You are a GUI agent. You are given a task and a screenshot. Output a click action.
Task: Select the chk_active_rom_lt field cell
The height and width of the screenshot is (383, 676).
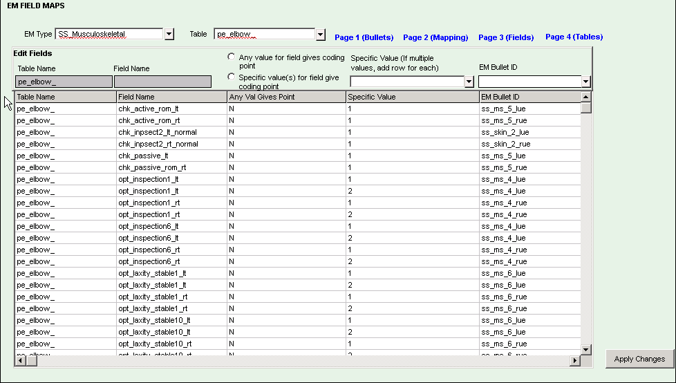click(x=171, y=109)
